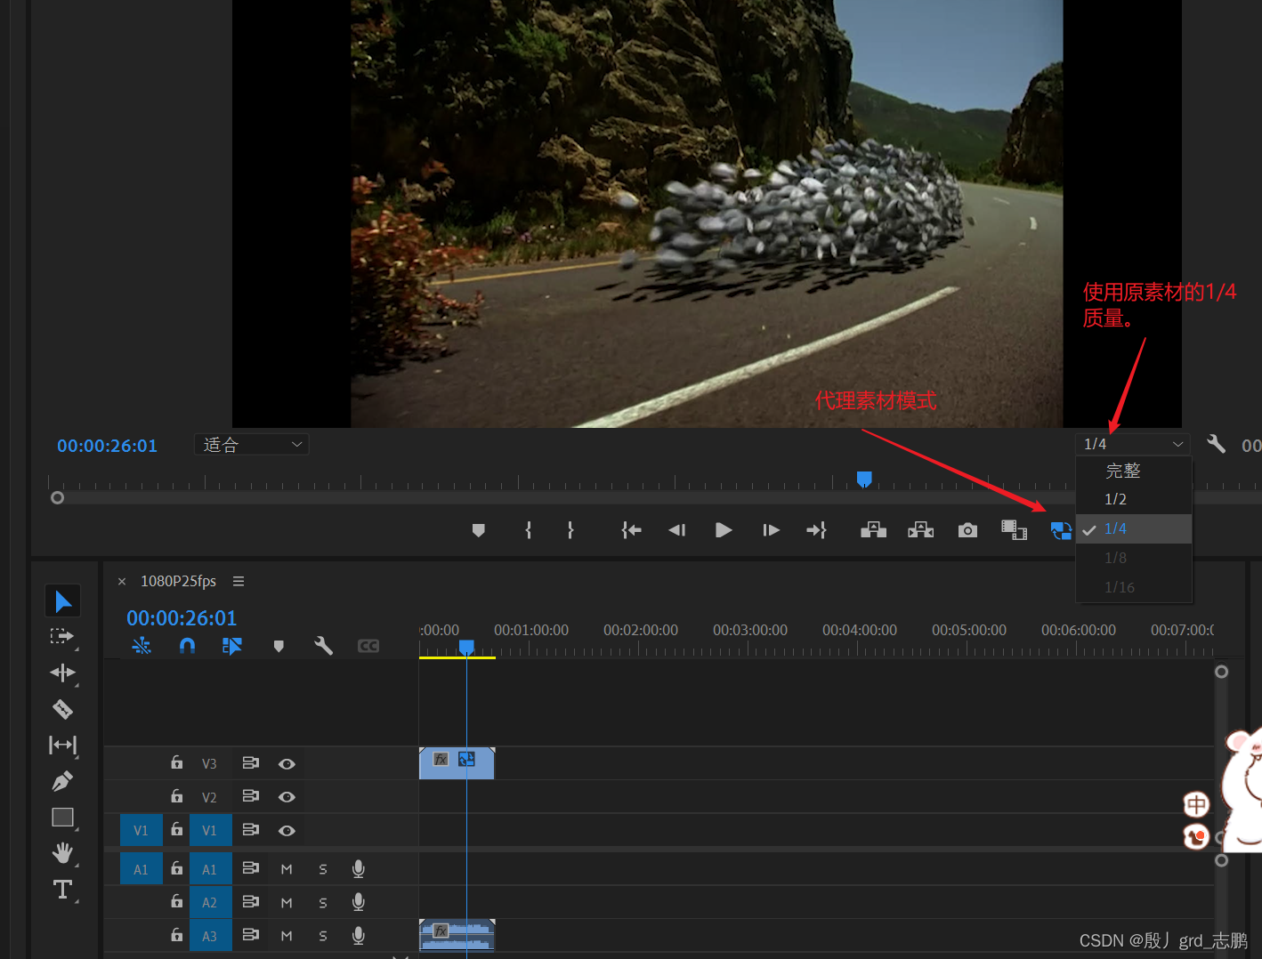Screen dimensions: 1262x959
Task: Click program monitor timecode 00:00:26:01
Action: tap(107, 446)
